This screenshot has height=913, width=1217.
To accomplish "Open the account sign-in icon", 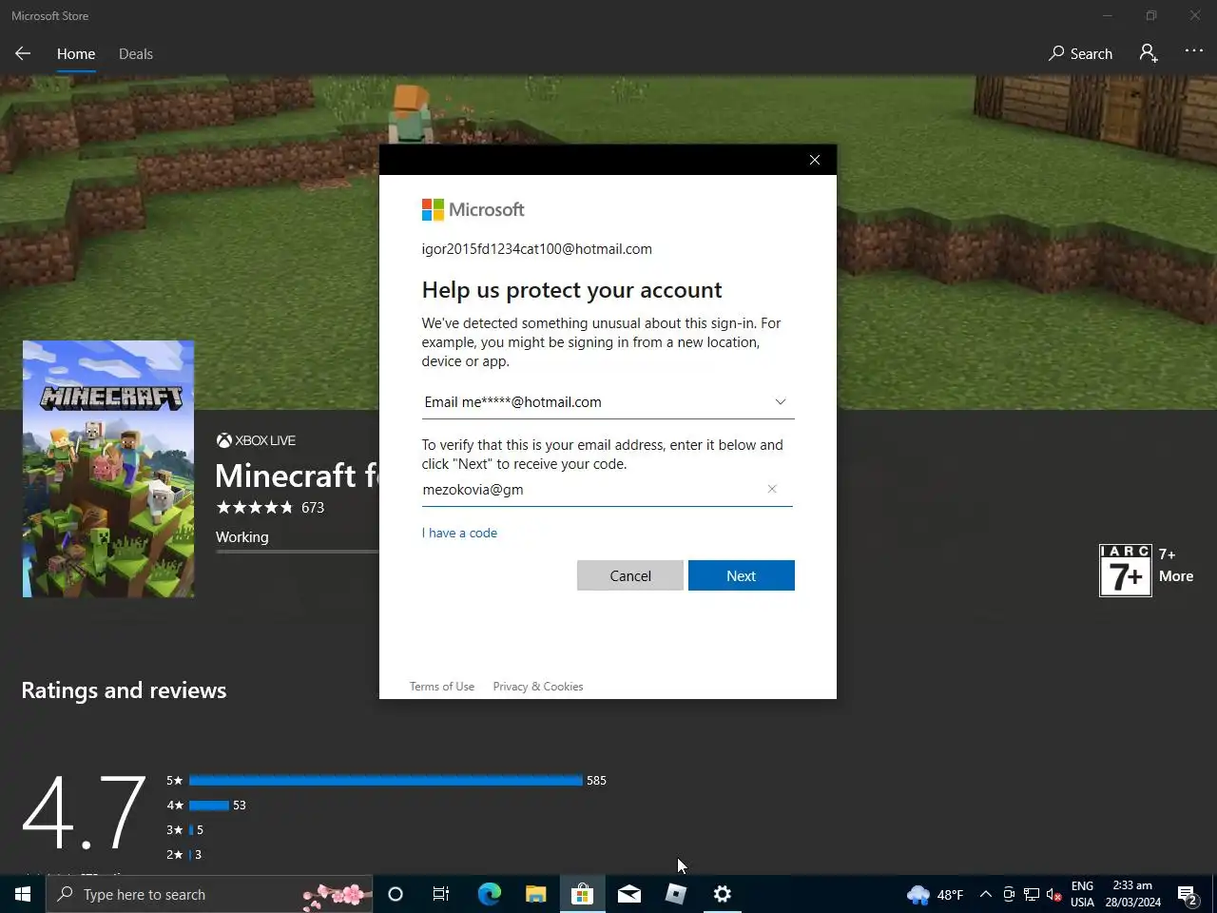I will click(x=1149, y=53).
